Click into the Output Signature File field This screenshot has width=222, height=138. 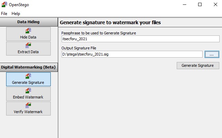(x=132, y=54)
